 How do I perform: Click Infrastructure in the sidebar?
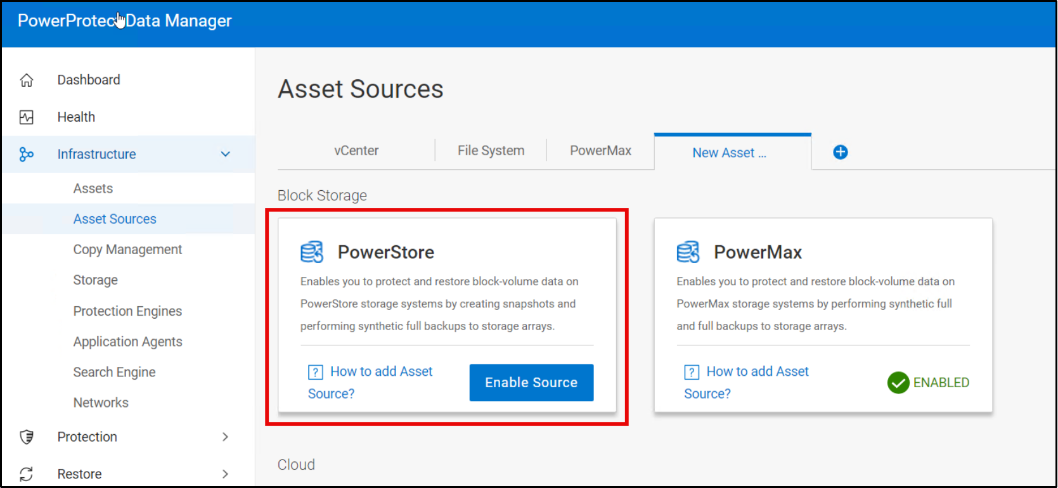(96, 154)
